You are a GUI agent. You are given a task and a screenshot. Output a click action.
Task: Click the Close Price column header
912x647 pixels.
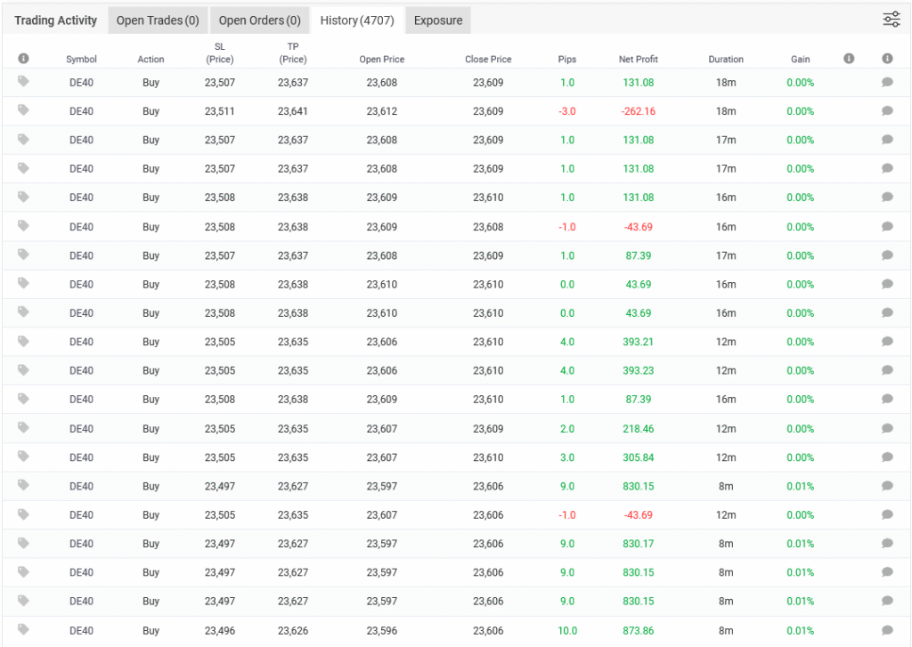coord(488,60)
